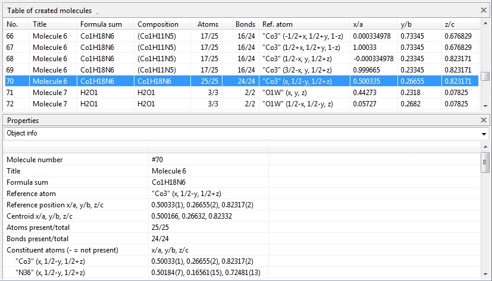Close the Table of created molecules panel
Viewport: 492px width, 281px height.
point(484,10)
